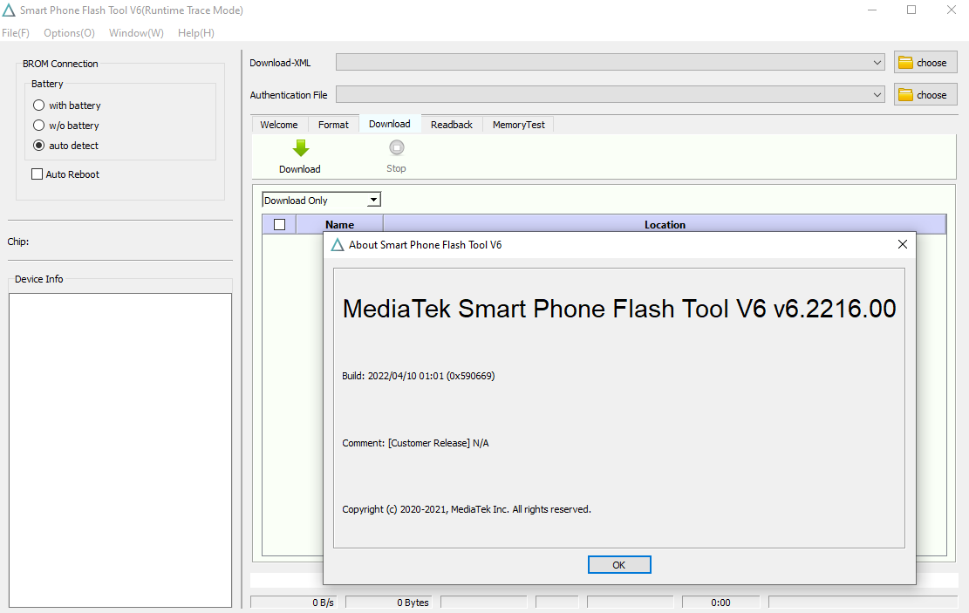Click the folder icon for Download-XML choose
Image resolution: width=969 pixels, height=613 pixels.
pyautogui.click(x=905, y=63)
